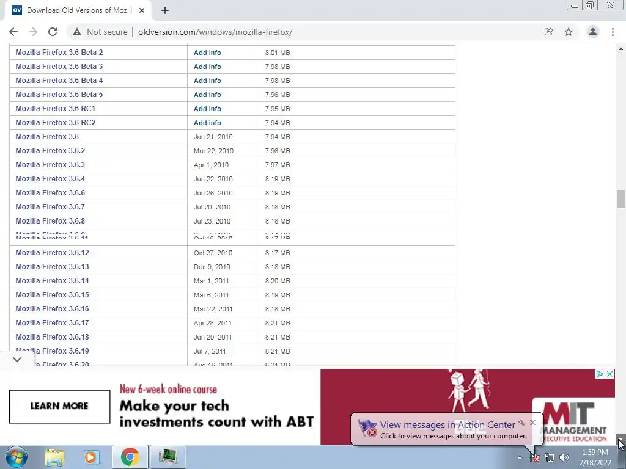
Task: Open Chrome three-dot menu
Action: (x=613, y=32)
